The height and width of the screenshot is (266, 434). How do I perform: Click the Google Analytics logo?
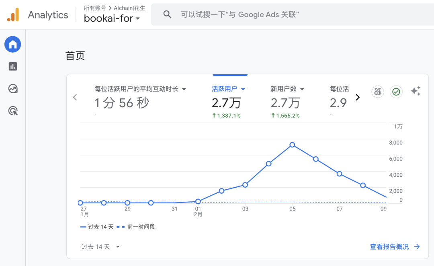13,15
